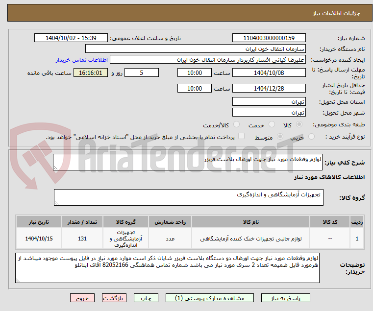373x311 pixels.
Task: Grab the goods group box resize handle
Action: pyautogui.click(x=56, y=203)
